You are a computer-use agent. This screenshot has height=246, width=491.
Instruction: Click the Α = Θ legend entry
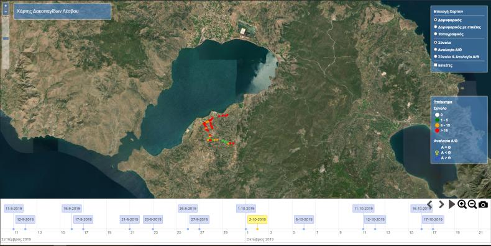pos(446,147)
